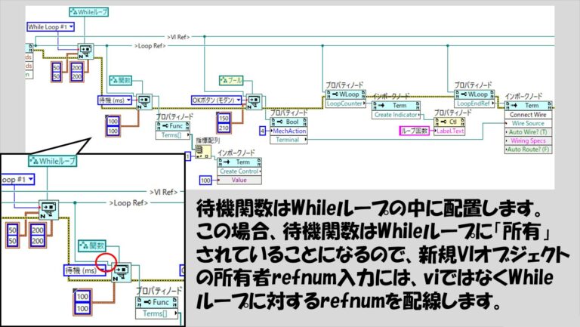The image size is (580, 327).
Task: Select the Label.Text property row
Action: pos(449,131)
